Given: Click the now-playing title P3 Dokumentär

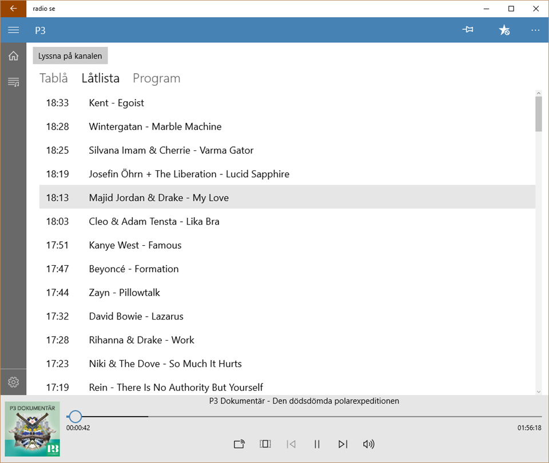Looking at the screenshot, I should [304, 401].
